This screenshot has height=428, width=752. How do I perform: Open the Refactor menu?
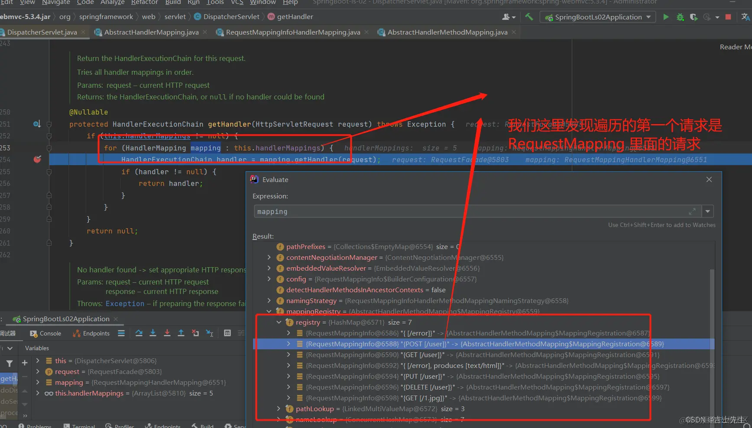(145, 3)
